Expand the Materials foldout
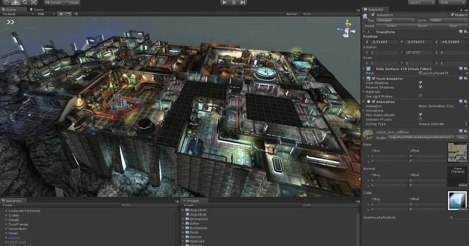469x246 pixels. pyautogui.click(x=364, y=92)
